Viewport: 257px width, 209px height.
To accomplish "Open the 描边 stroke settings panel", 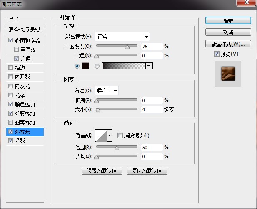I will click(20, 68).
